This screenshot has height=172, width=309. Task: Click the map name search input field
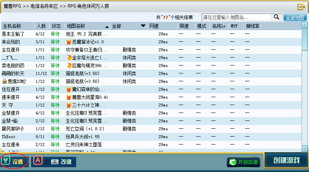[x=236, y=17]
